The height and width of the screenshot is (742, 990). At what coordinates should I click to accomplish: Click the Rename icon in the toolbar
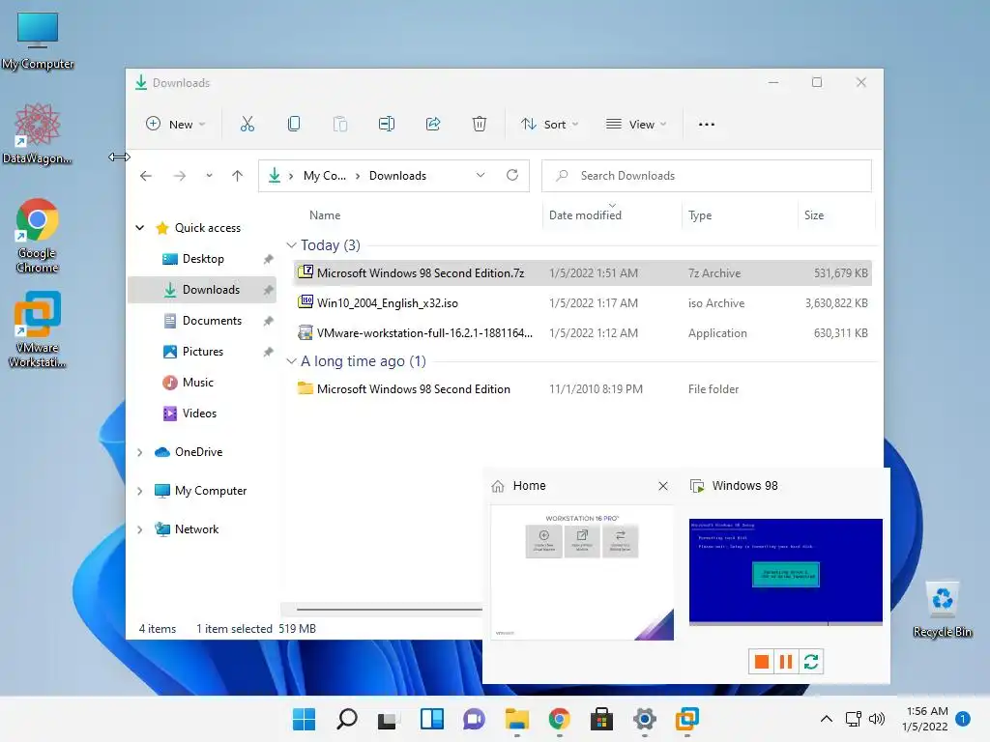tap(387, 125)
